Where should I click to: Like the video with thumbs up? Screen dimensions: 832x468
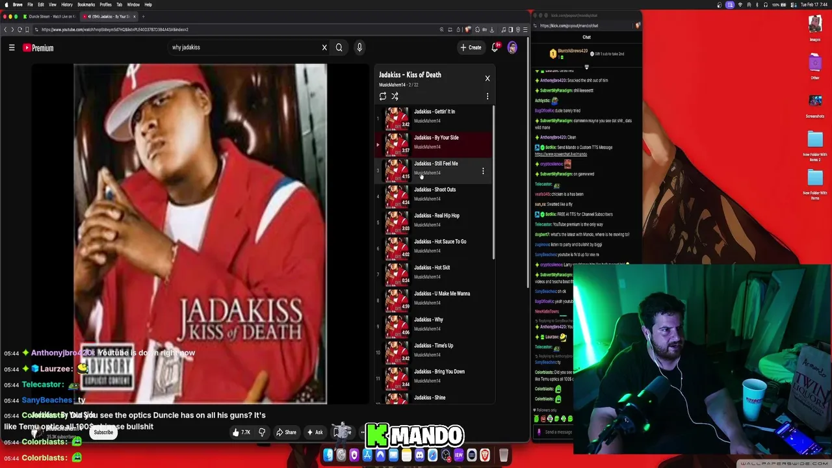(242, 432)
